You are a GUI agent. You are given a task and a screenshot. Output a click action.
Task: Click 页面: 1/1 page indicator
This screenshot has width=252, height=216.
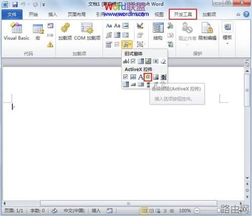[14, 210]
